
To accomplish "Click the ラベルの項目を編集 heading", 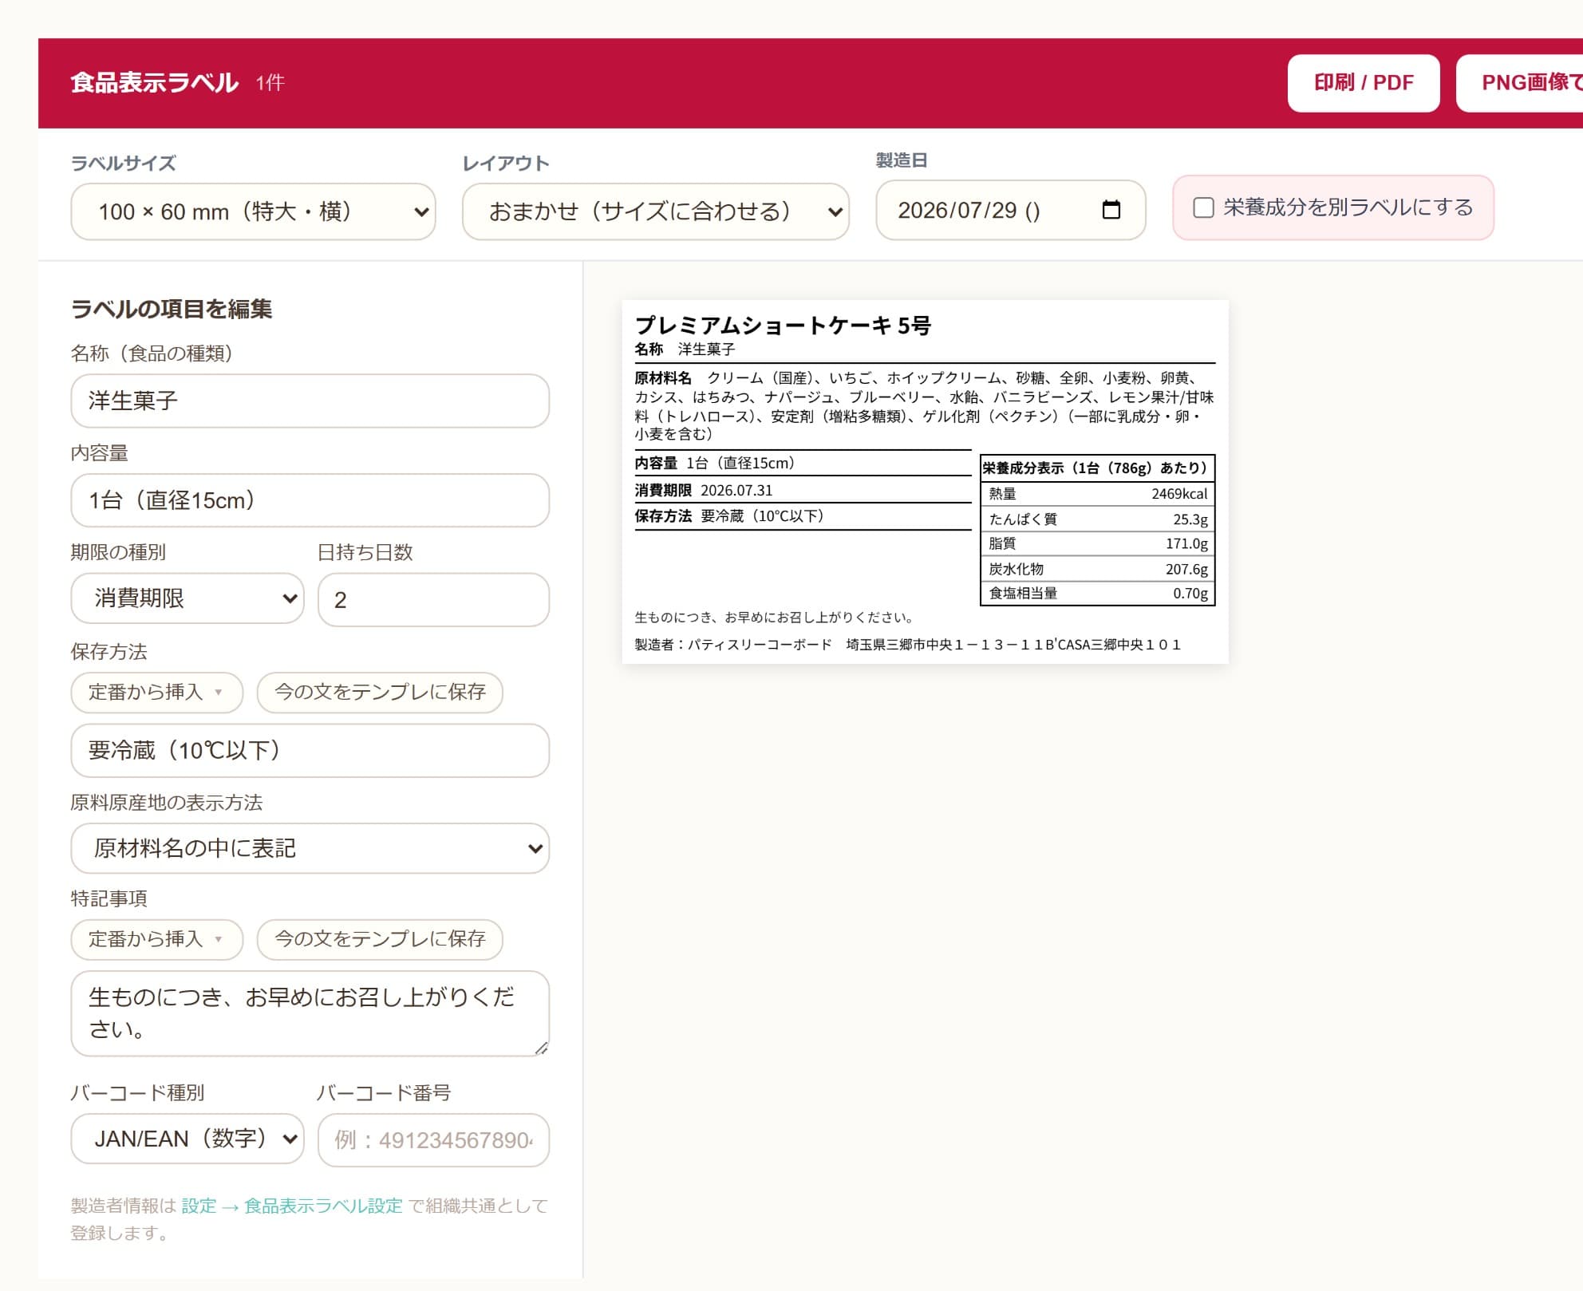I will click(x=172, y=309).
